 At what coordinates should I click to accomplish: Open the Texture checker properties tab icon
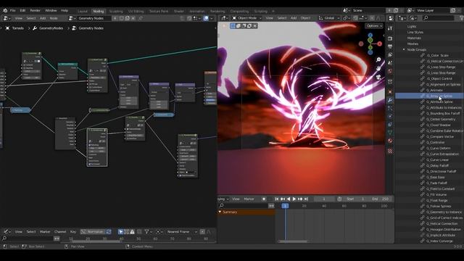[x=390, y=152]
